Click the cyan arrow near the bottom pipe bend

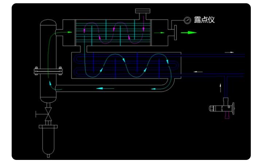(x=157, y=88)
